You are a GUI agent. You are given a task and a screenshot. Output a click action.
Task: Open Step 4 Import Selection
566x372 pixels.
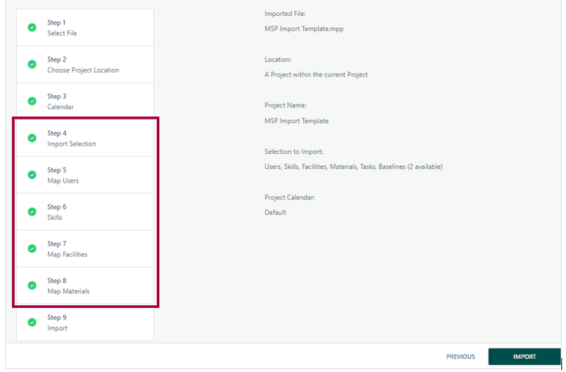[x=85, y=138]
